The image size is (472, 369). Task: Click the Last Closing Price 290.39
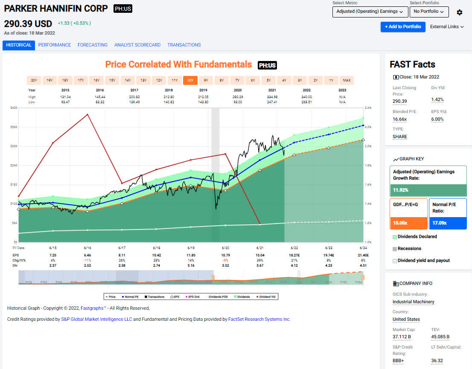[400, 102]
